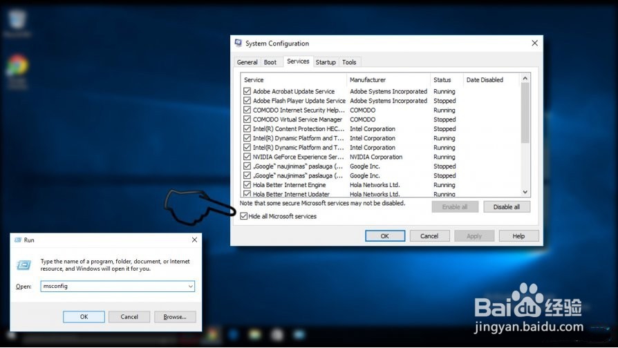This screenshot has height=348, width=618.
Task: Open the Google Chrome desktop icon
Action: click(x=17, y=66)
